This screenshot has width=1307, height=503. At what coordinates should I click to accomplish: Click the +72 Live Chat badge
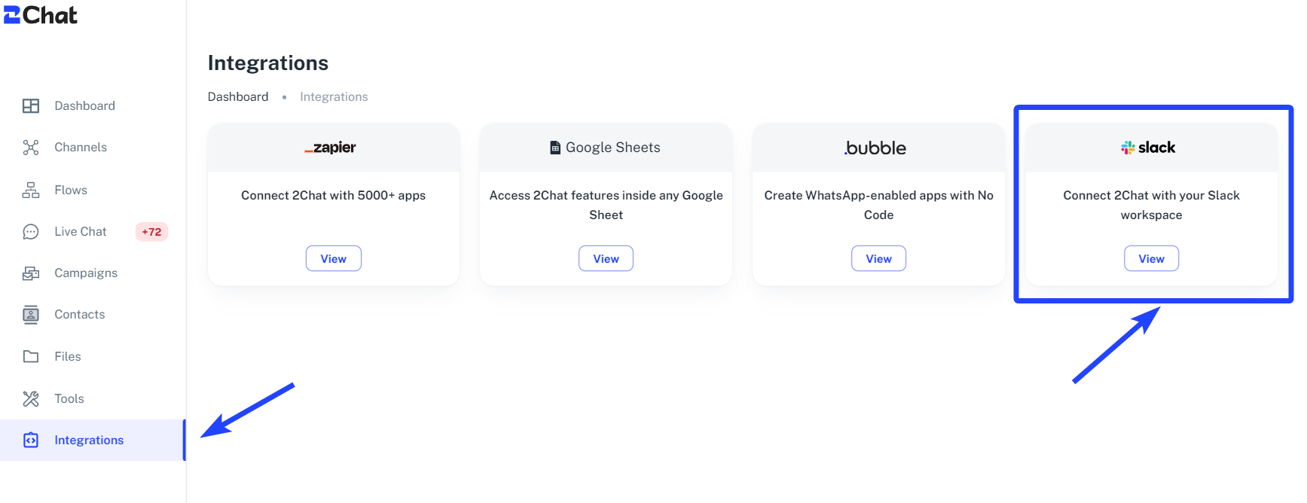[151, 232]
